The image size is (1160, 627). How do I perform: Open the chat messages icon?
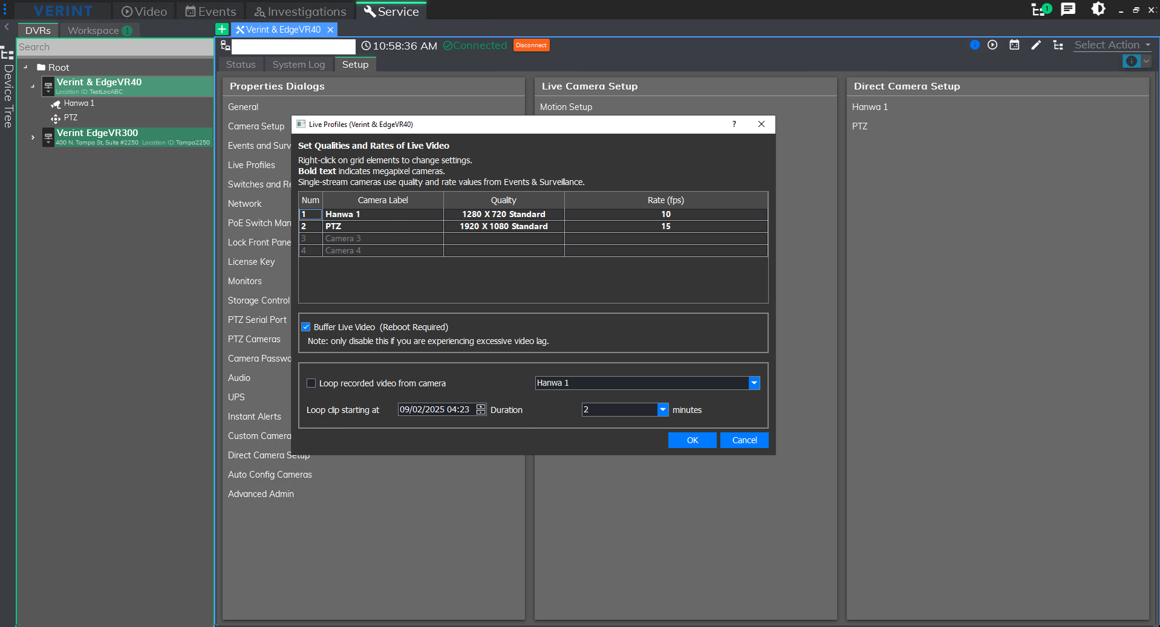(1068, 10)
